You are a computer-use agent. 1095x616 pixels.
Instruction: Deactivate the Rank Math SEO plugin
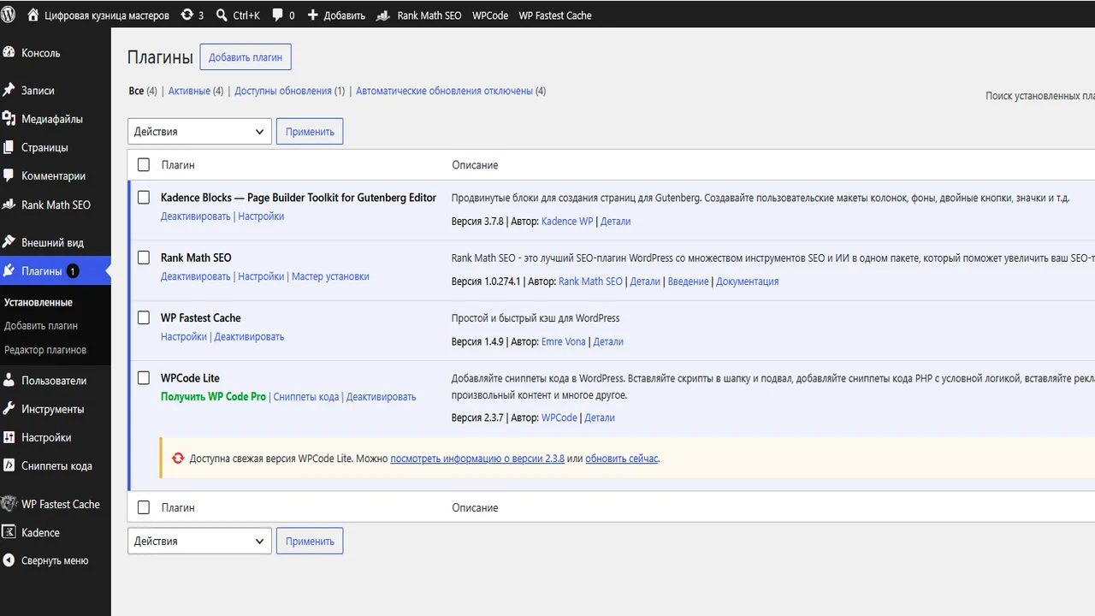click(196, 276)
